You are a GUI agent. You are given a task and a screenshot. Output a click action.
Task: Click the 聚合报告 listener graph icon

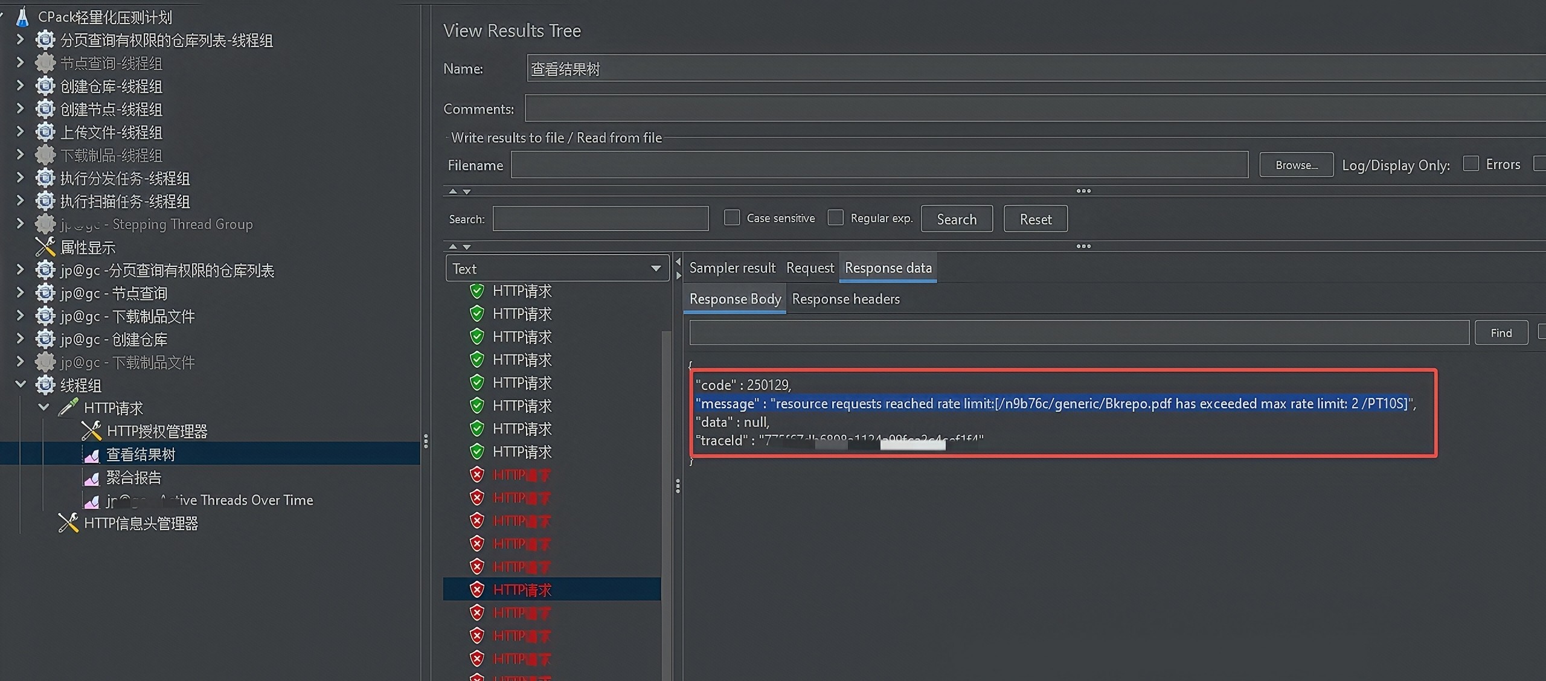click(x=91, y=478)
